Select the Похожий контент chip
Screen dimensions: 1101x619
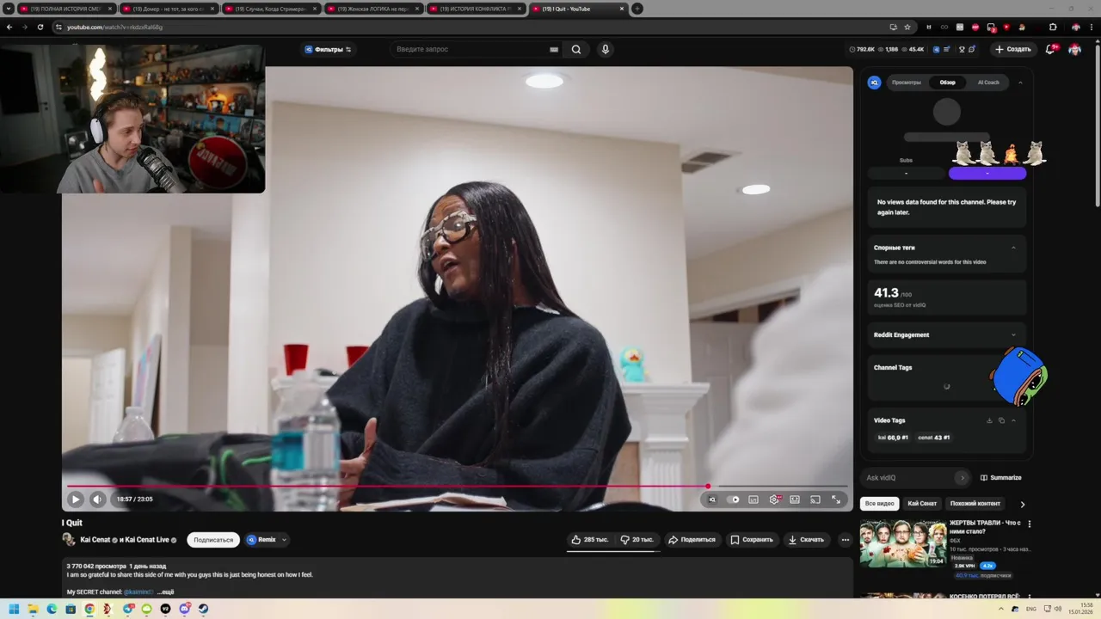[x=975, y=503]
